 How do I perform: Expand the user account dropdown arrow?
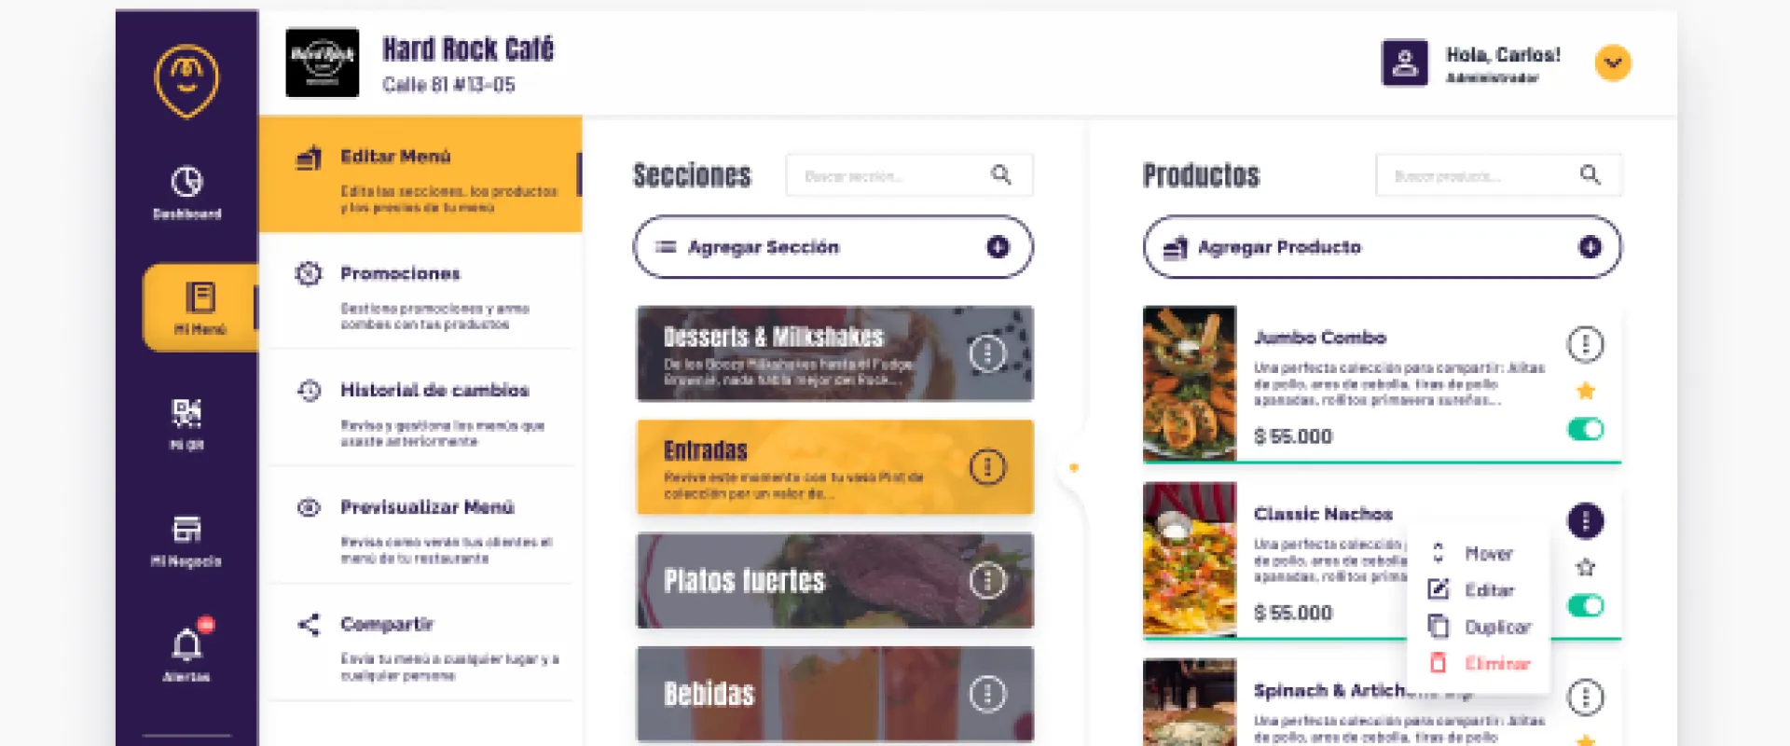pyautogui.click(x=1612, y=63)
